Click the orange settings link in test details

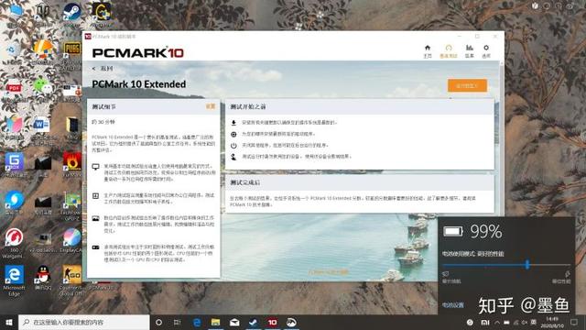click(211, 106)
